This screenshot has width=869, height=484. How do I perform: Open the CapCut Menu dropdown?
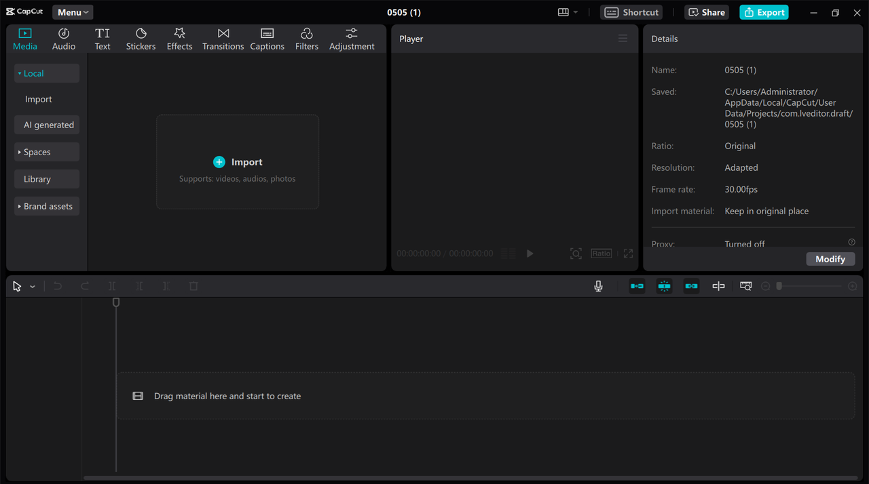coord(73,12)
